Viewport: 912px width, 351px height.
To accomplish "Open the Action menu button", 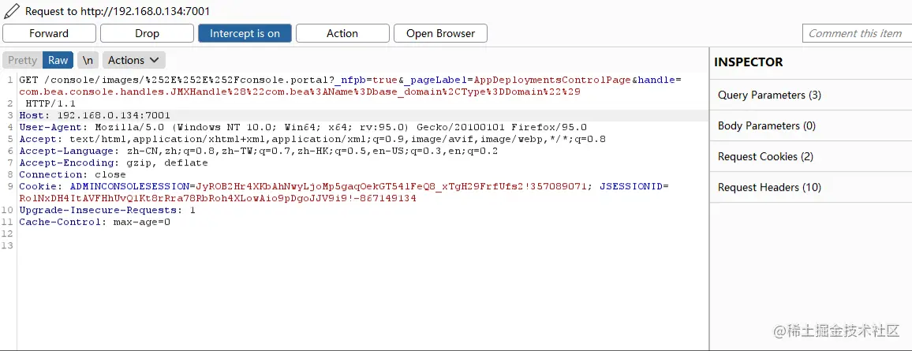I will [342, 33].
